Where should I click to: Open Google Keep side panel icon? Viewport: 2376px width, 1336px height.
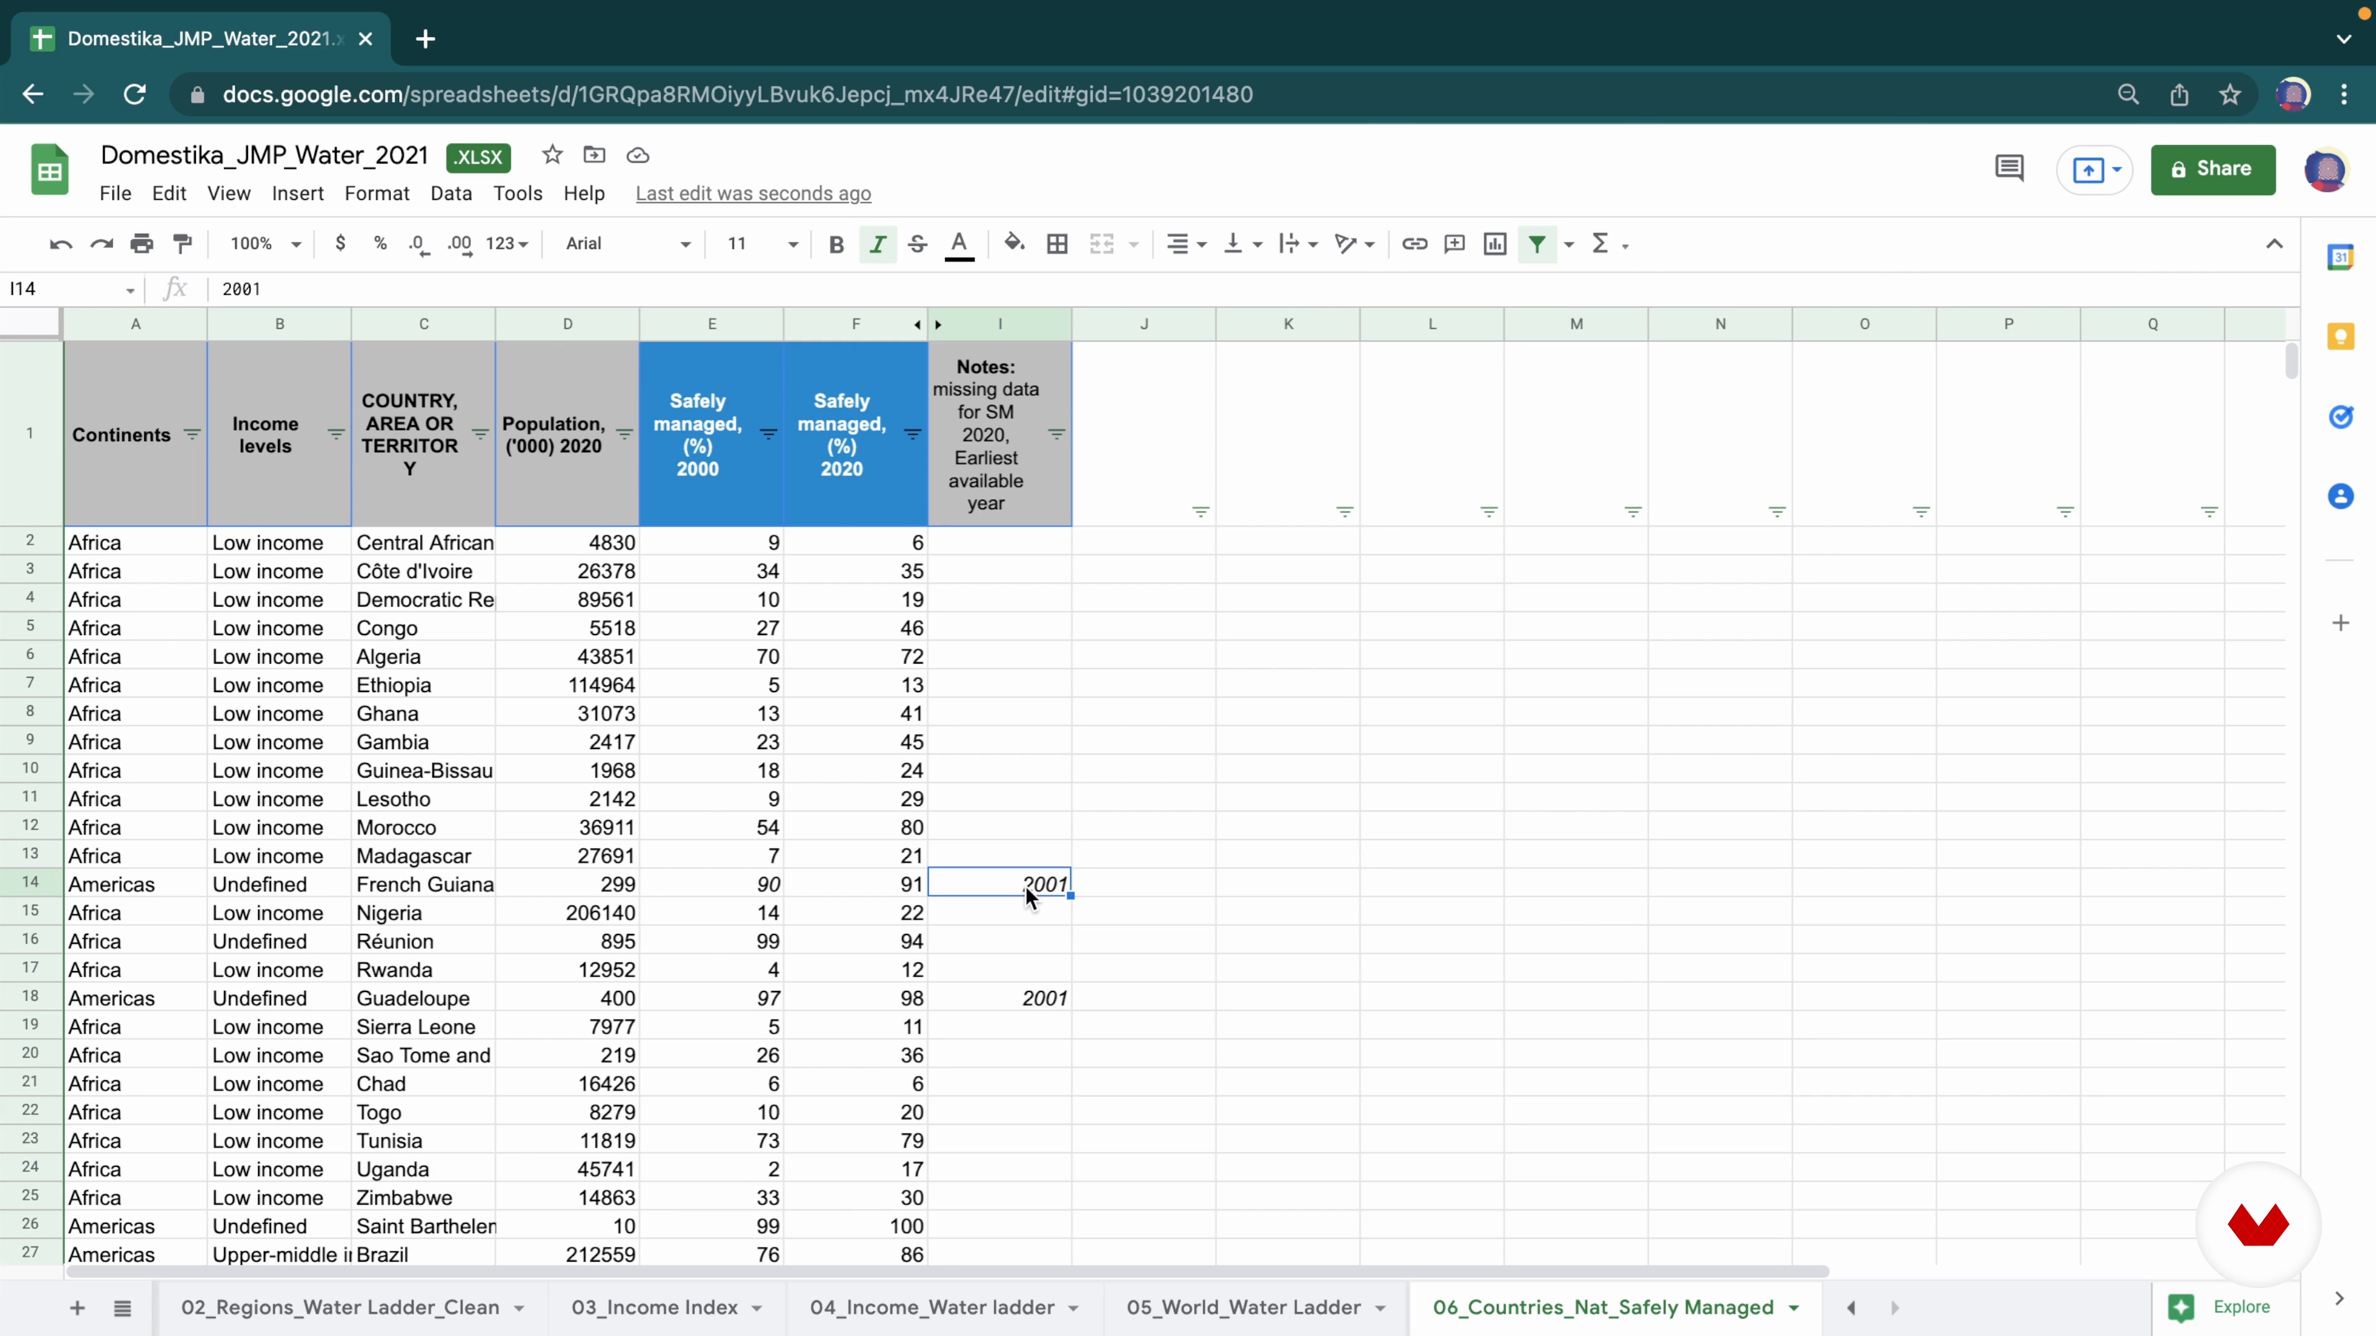(2340, 336)
